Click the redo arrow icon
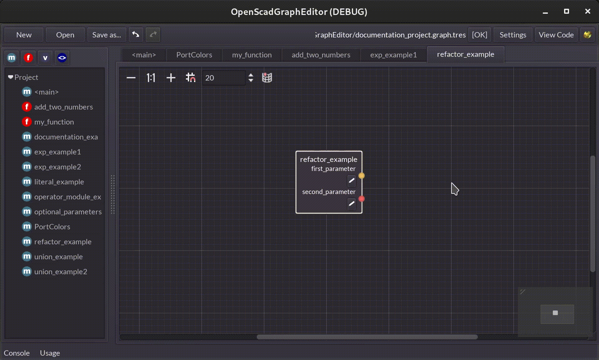Screen dimensions: 599x360 point(153,35)
